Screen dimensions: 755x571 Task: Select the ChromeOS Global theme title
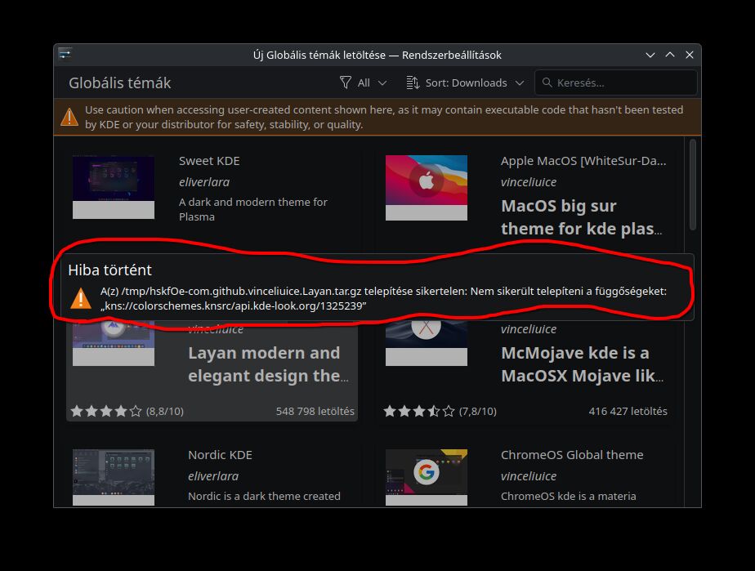pos(572,455)
